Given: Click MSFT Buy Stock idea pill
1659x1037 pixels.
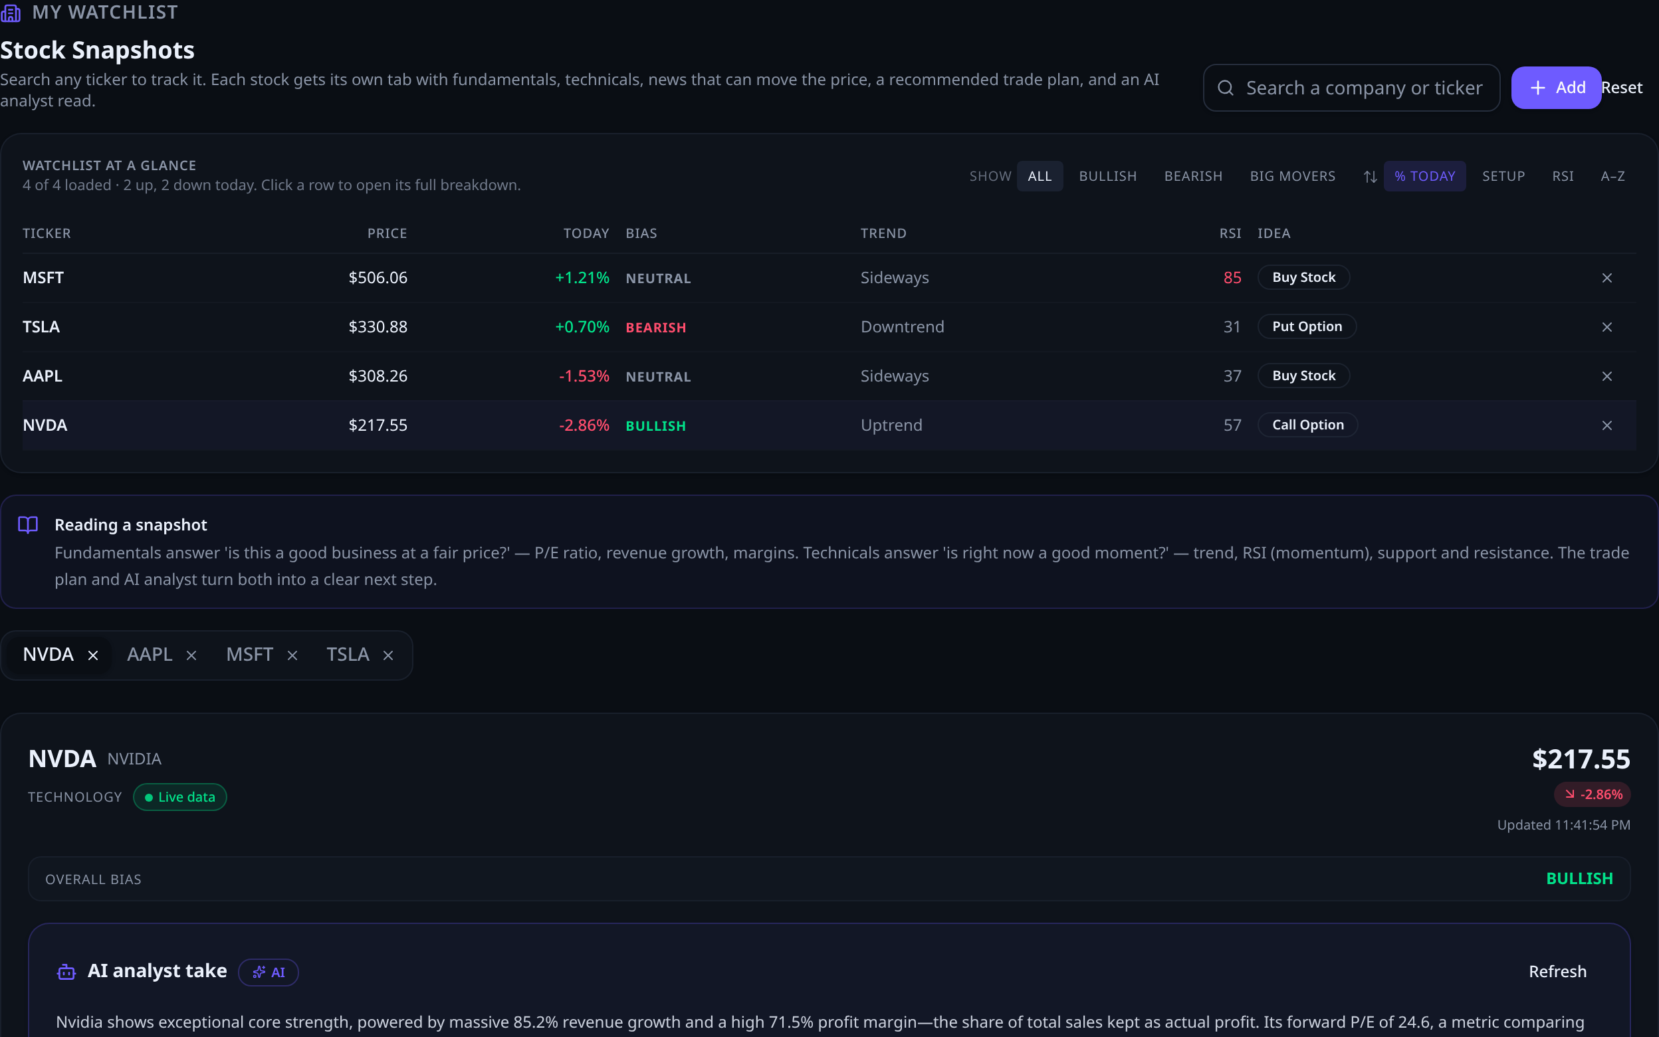Looking at the screenshot, I should pyautogui.click(x=1303, y=277).
